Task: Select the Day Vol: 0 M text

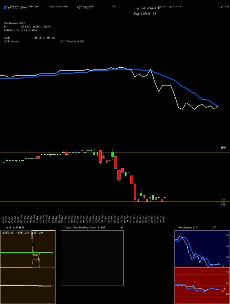Action: (x=144, y=14)
